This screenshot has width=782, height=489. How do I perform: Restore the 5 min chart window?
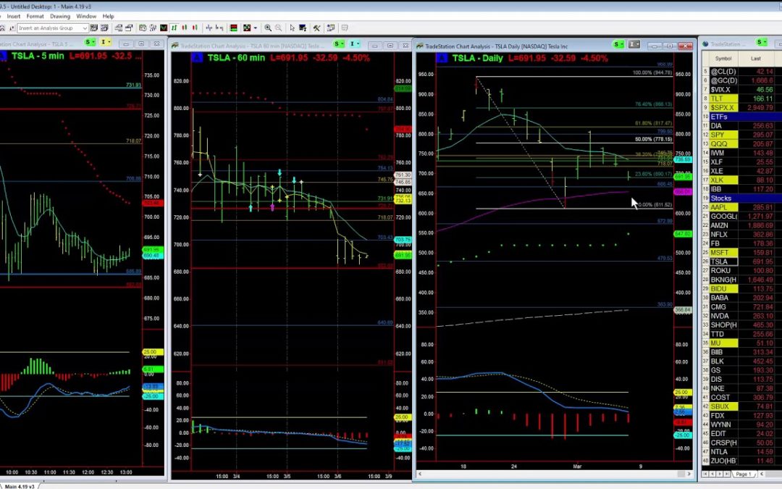point(141,44)
